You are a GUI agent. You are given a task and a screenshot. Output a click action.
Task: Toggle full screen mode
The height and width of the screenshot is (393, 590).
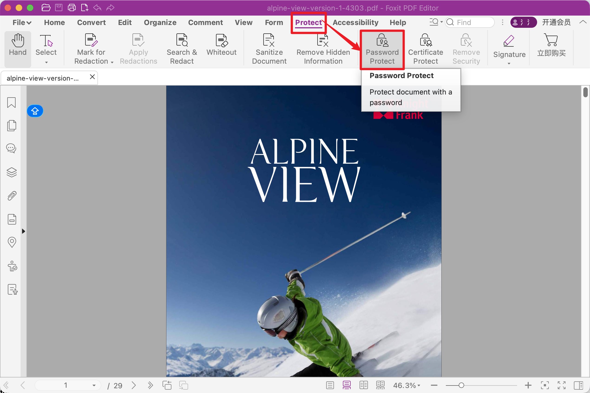click(562, 385)
